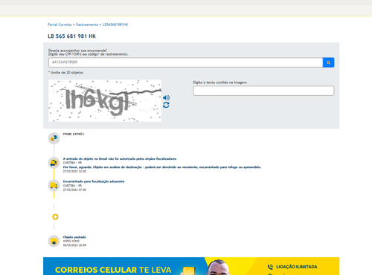
Task: Click the phone icon beside LIGAÇÃO ILIMITADA
Action: (270, 267)
